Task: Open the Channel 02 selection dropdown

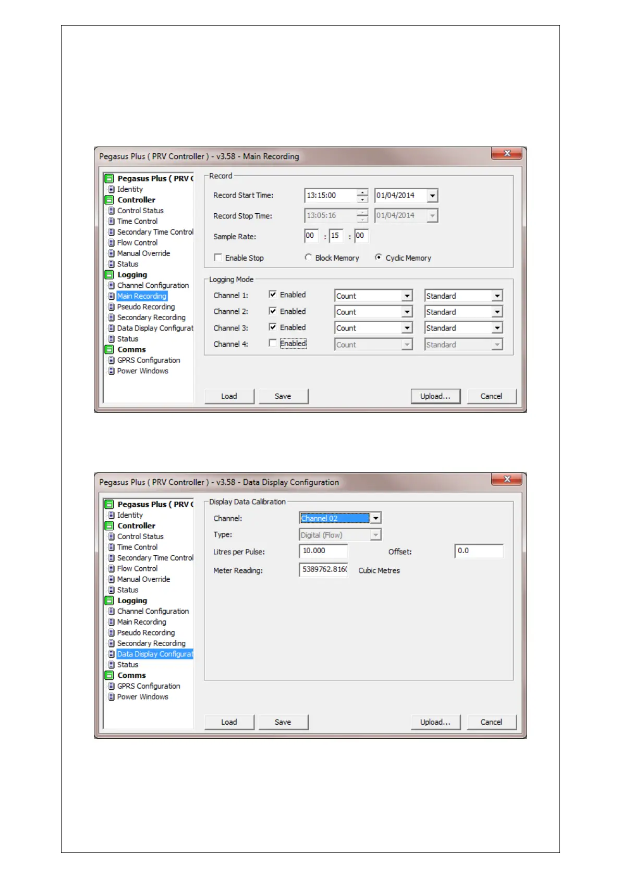Action: tap(375, 518)
